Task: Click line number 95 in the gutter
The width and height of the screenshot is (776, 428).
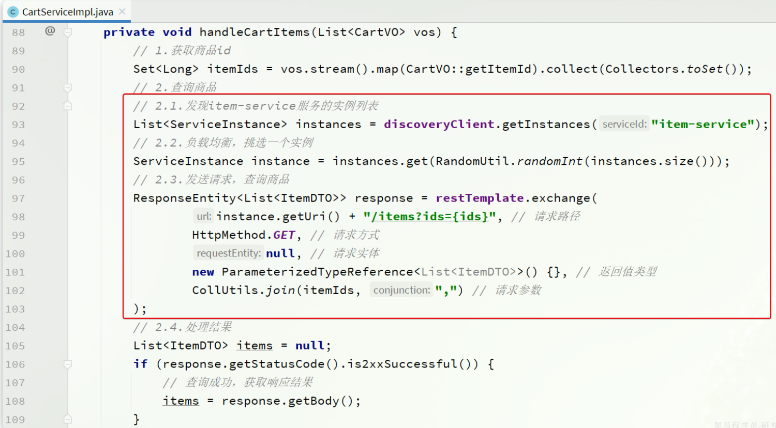Action: (x=18, y=162)
